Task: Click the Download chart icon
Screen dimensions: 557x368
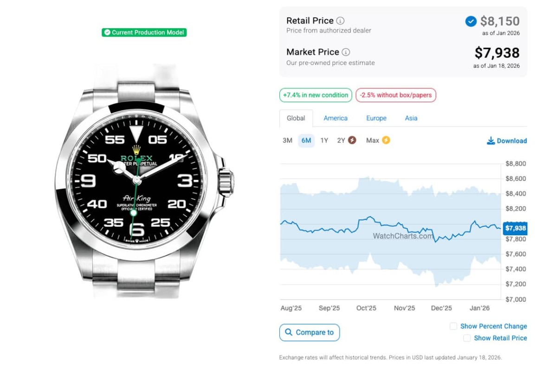Action: [491, 141]
